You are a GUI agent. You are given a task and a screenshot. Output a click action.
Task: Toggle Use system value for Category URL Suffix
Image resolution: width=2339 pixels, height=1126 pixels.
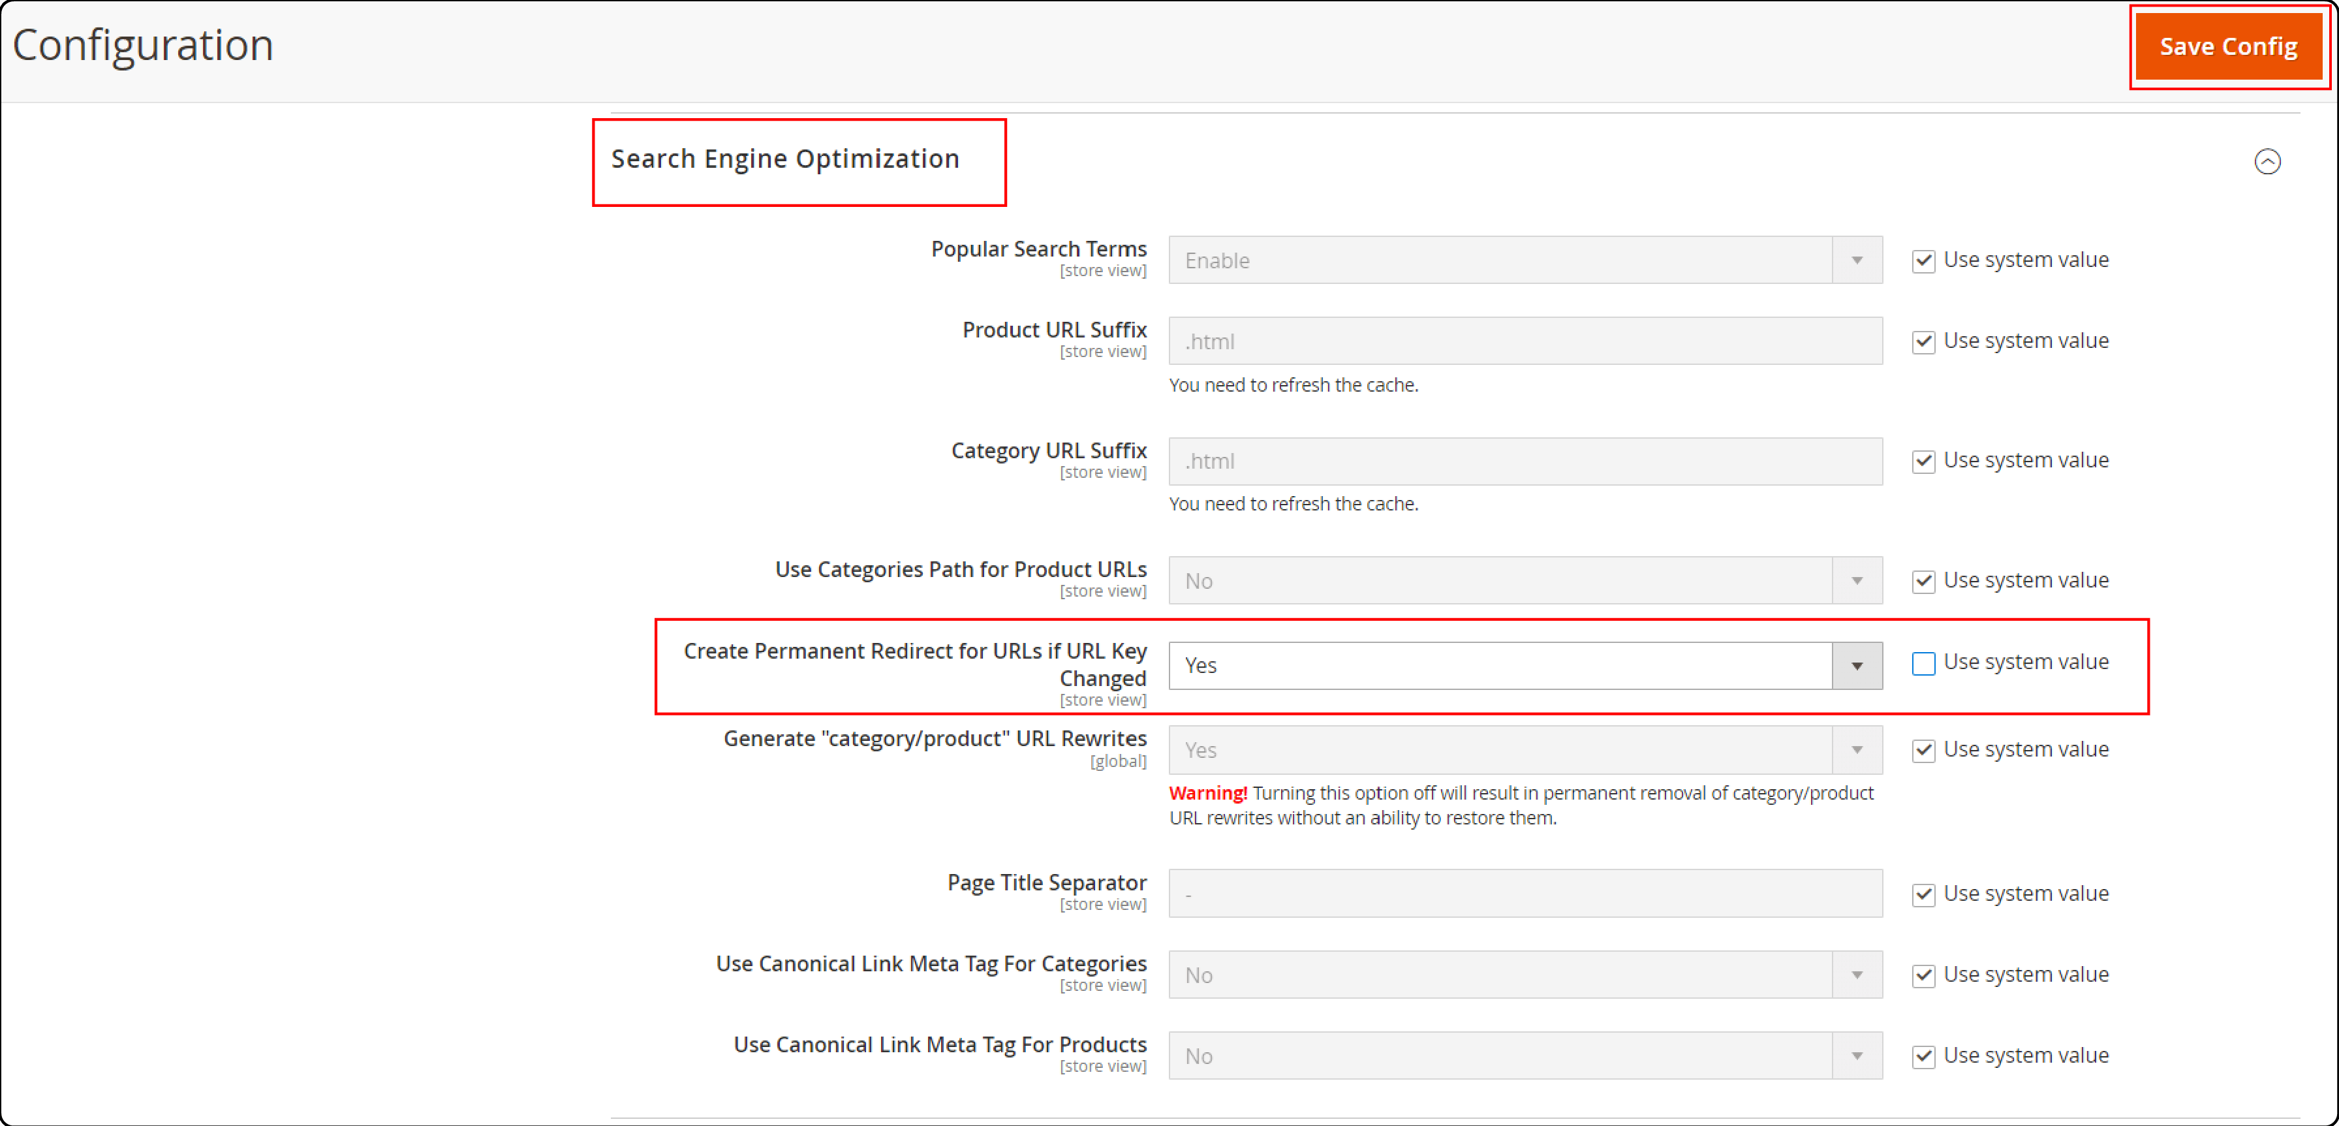point(1925,461)
